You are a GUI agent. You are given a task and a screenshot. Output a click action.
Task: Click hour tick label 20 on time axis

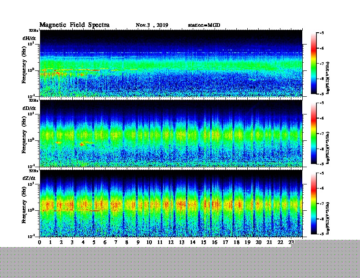coord(259,242)
